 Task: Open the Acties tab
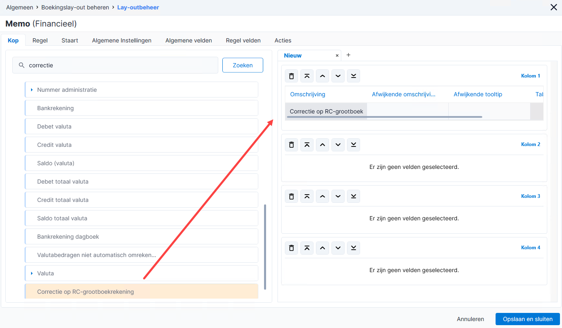283,40
